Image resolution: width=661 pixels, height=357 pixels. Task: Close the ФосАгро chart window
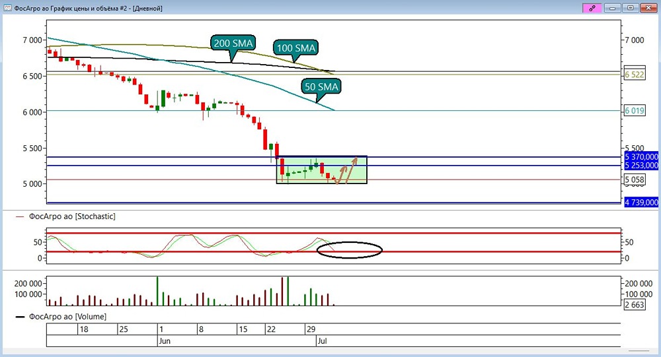coord(648,8)
